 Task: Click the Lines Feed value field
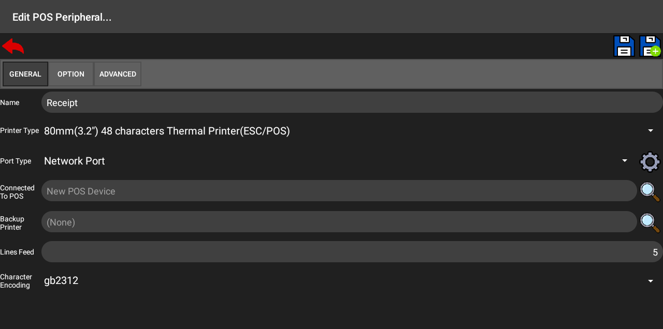352,252
